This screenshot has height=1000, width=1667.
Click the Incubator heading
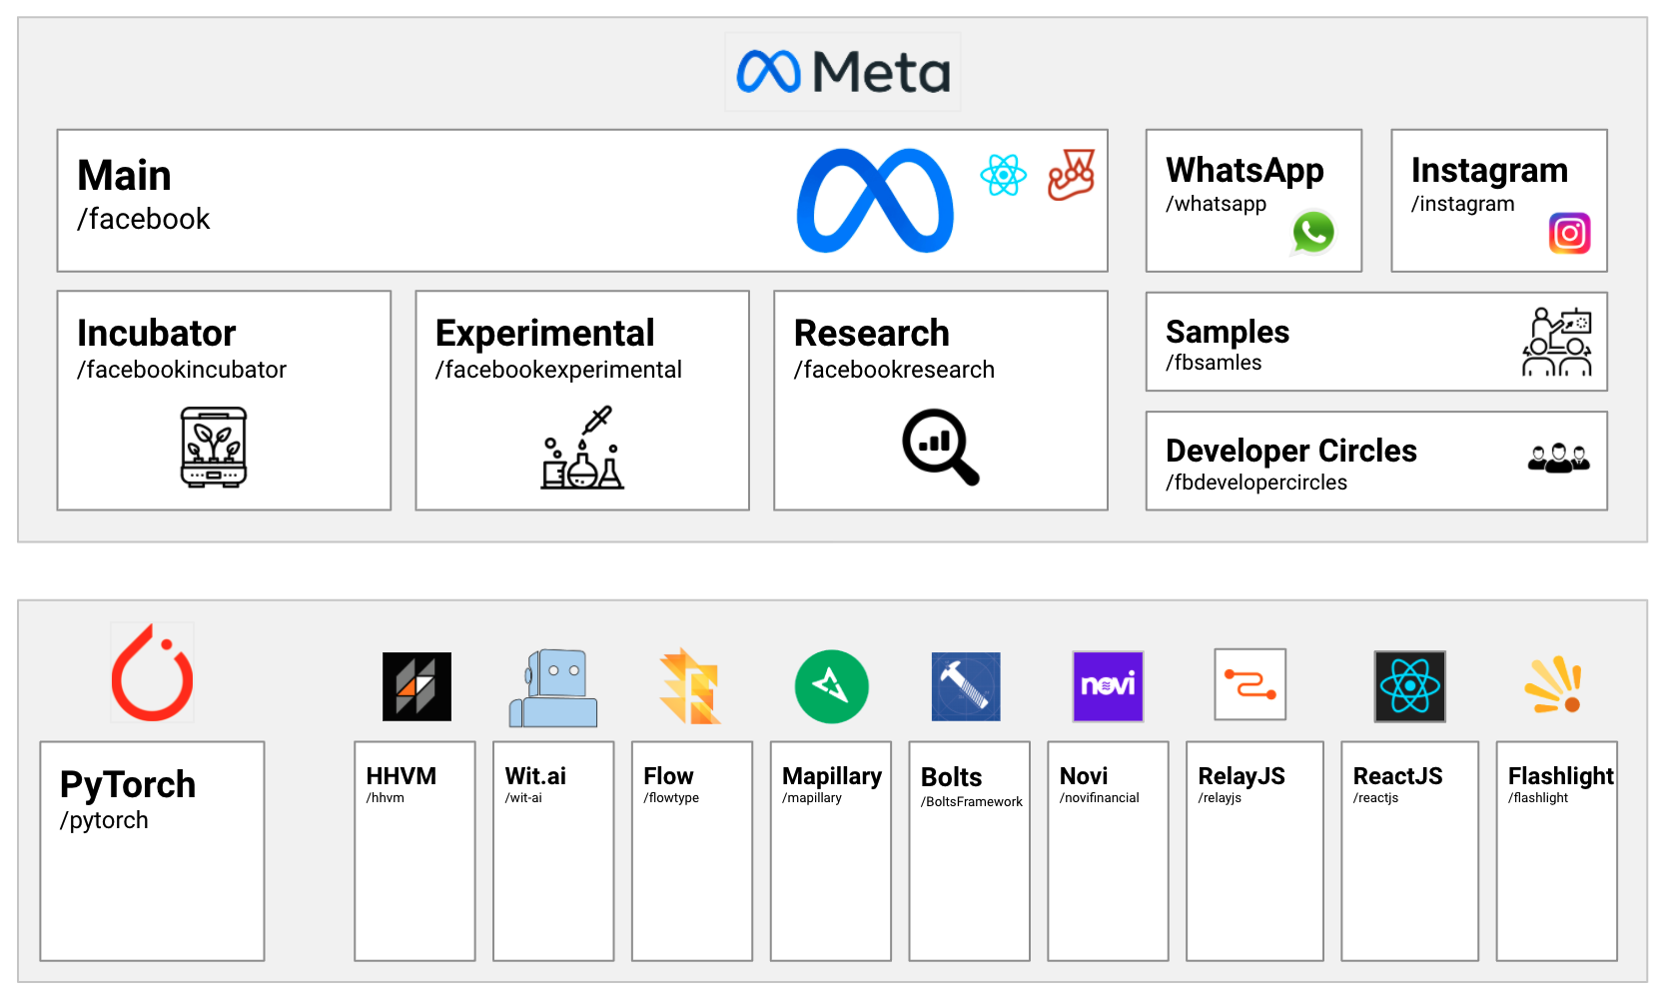click(x=157, y=333)
